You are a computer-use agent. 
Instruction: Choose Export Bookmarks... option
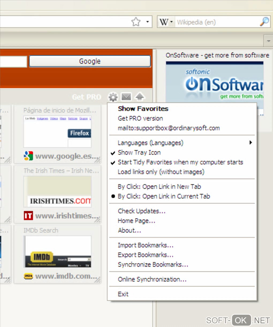[182, 254]
